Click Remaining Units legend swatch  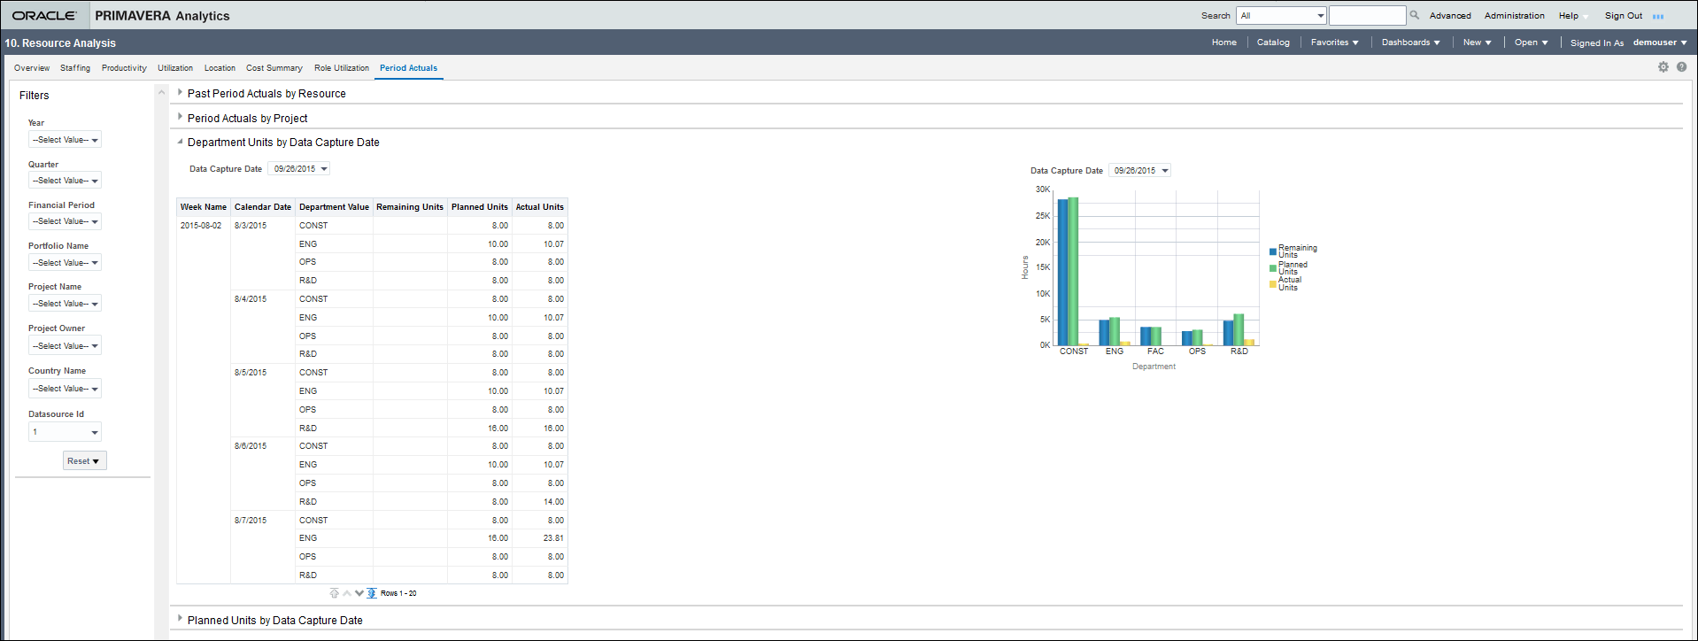(x=1273, y=251)
